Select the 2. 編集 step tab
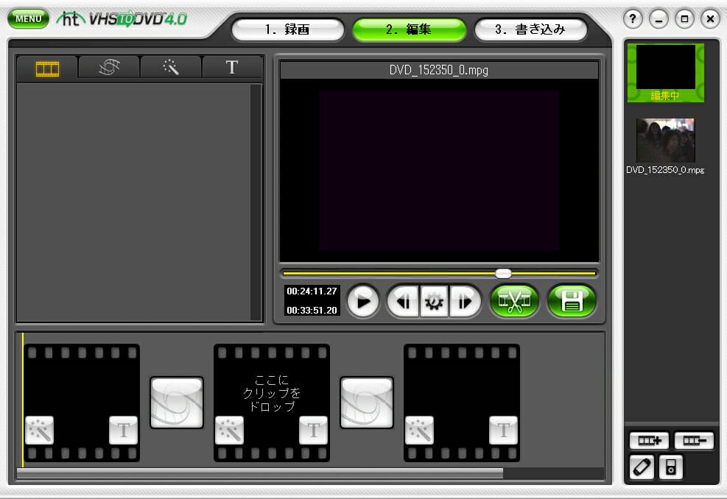Screen dimensions: 727x499 coord(409,29)
